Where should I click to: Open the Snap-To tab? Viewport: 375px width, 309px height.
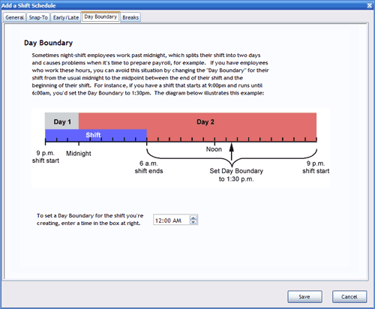coord(38,17)
